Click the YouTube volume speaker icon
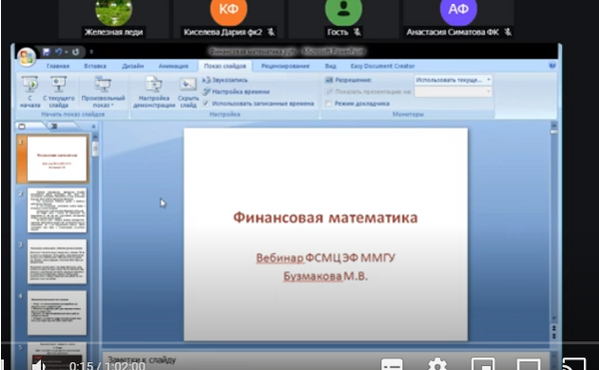Screen dimensions: 599x370 (38, 365)
